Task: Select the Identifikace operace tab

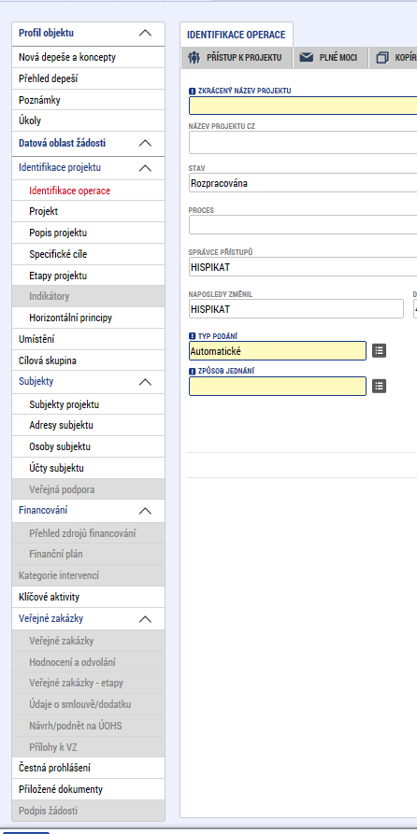Action: [237, 35]
